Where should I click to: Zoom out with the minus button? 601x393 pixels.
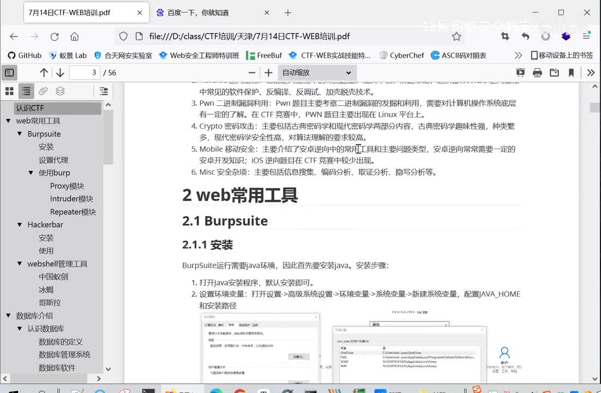252,73
